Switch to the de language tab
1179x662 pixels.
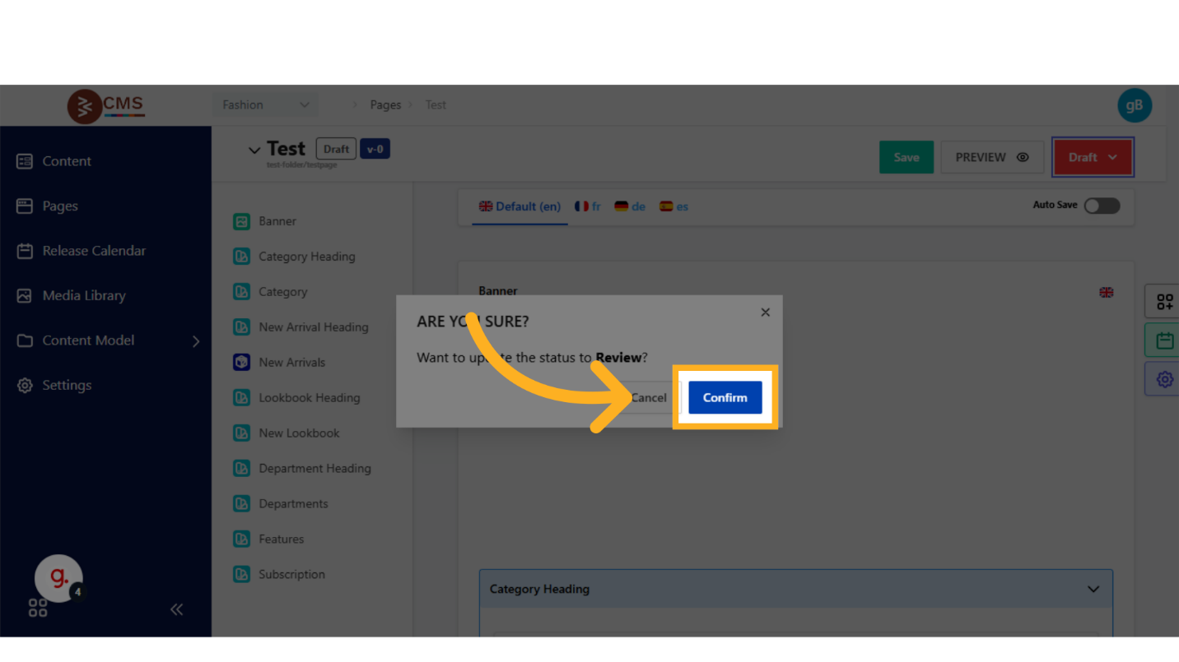coord(630,206)
